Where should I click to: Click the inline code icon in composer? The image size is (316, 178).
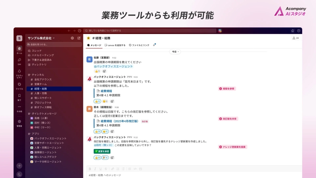point(135,169)
